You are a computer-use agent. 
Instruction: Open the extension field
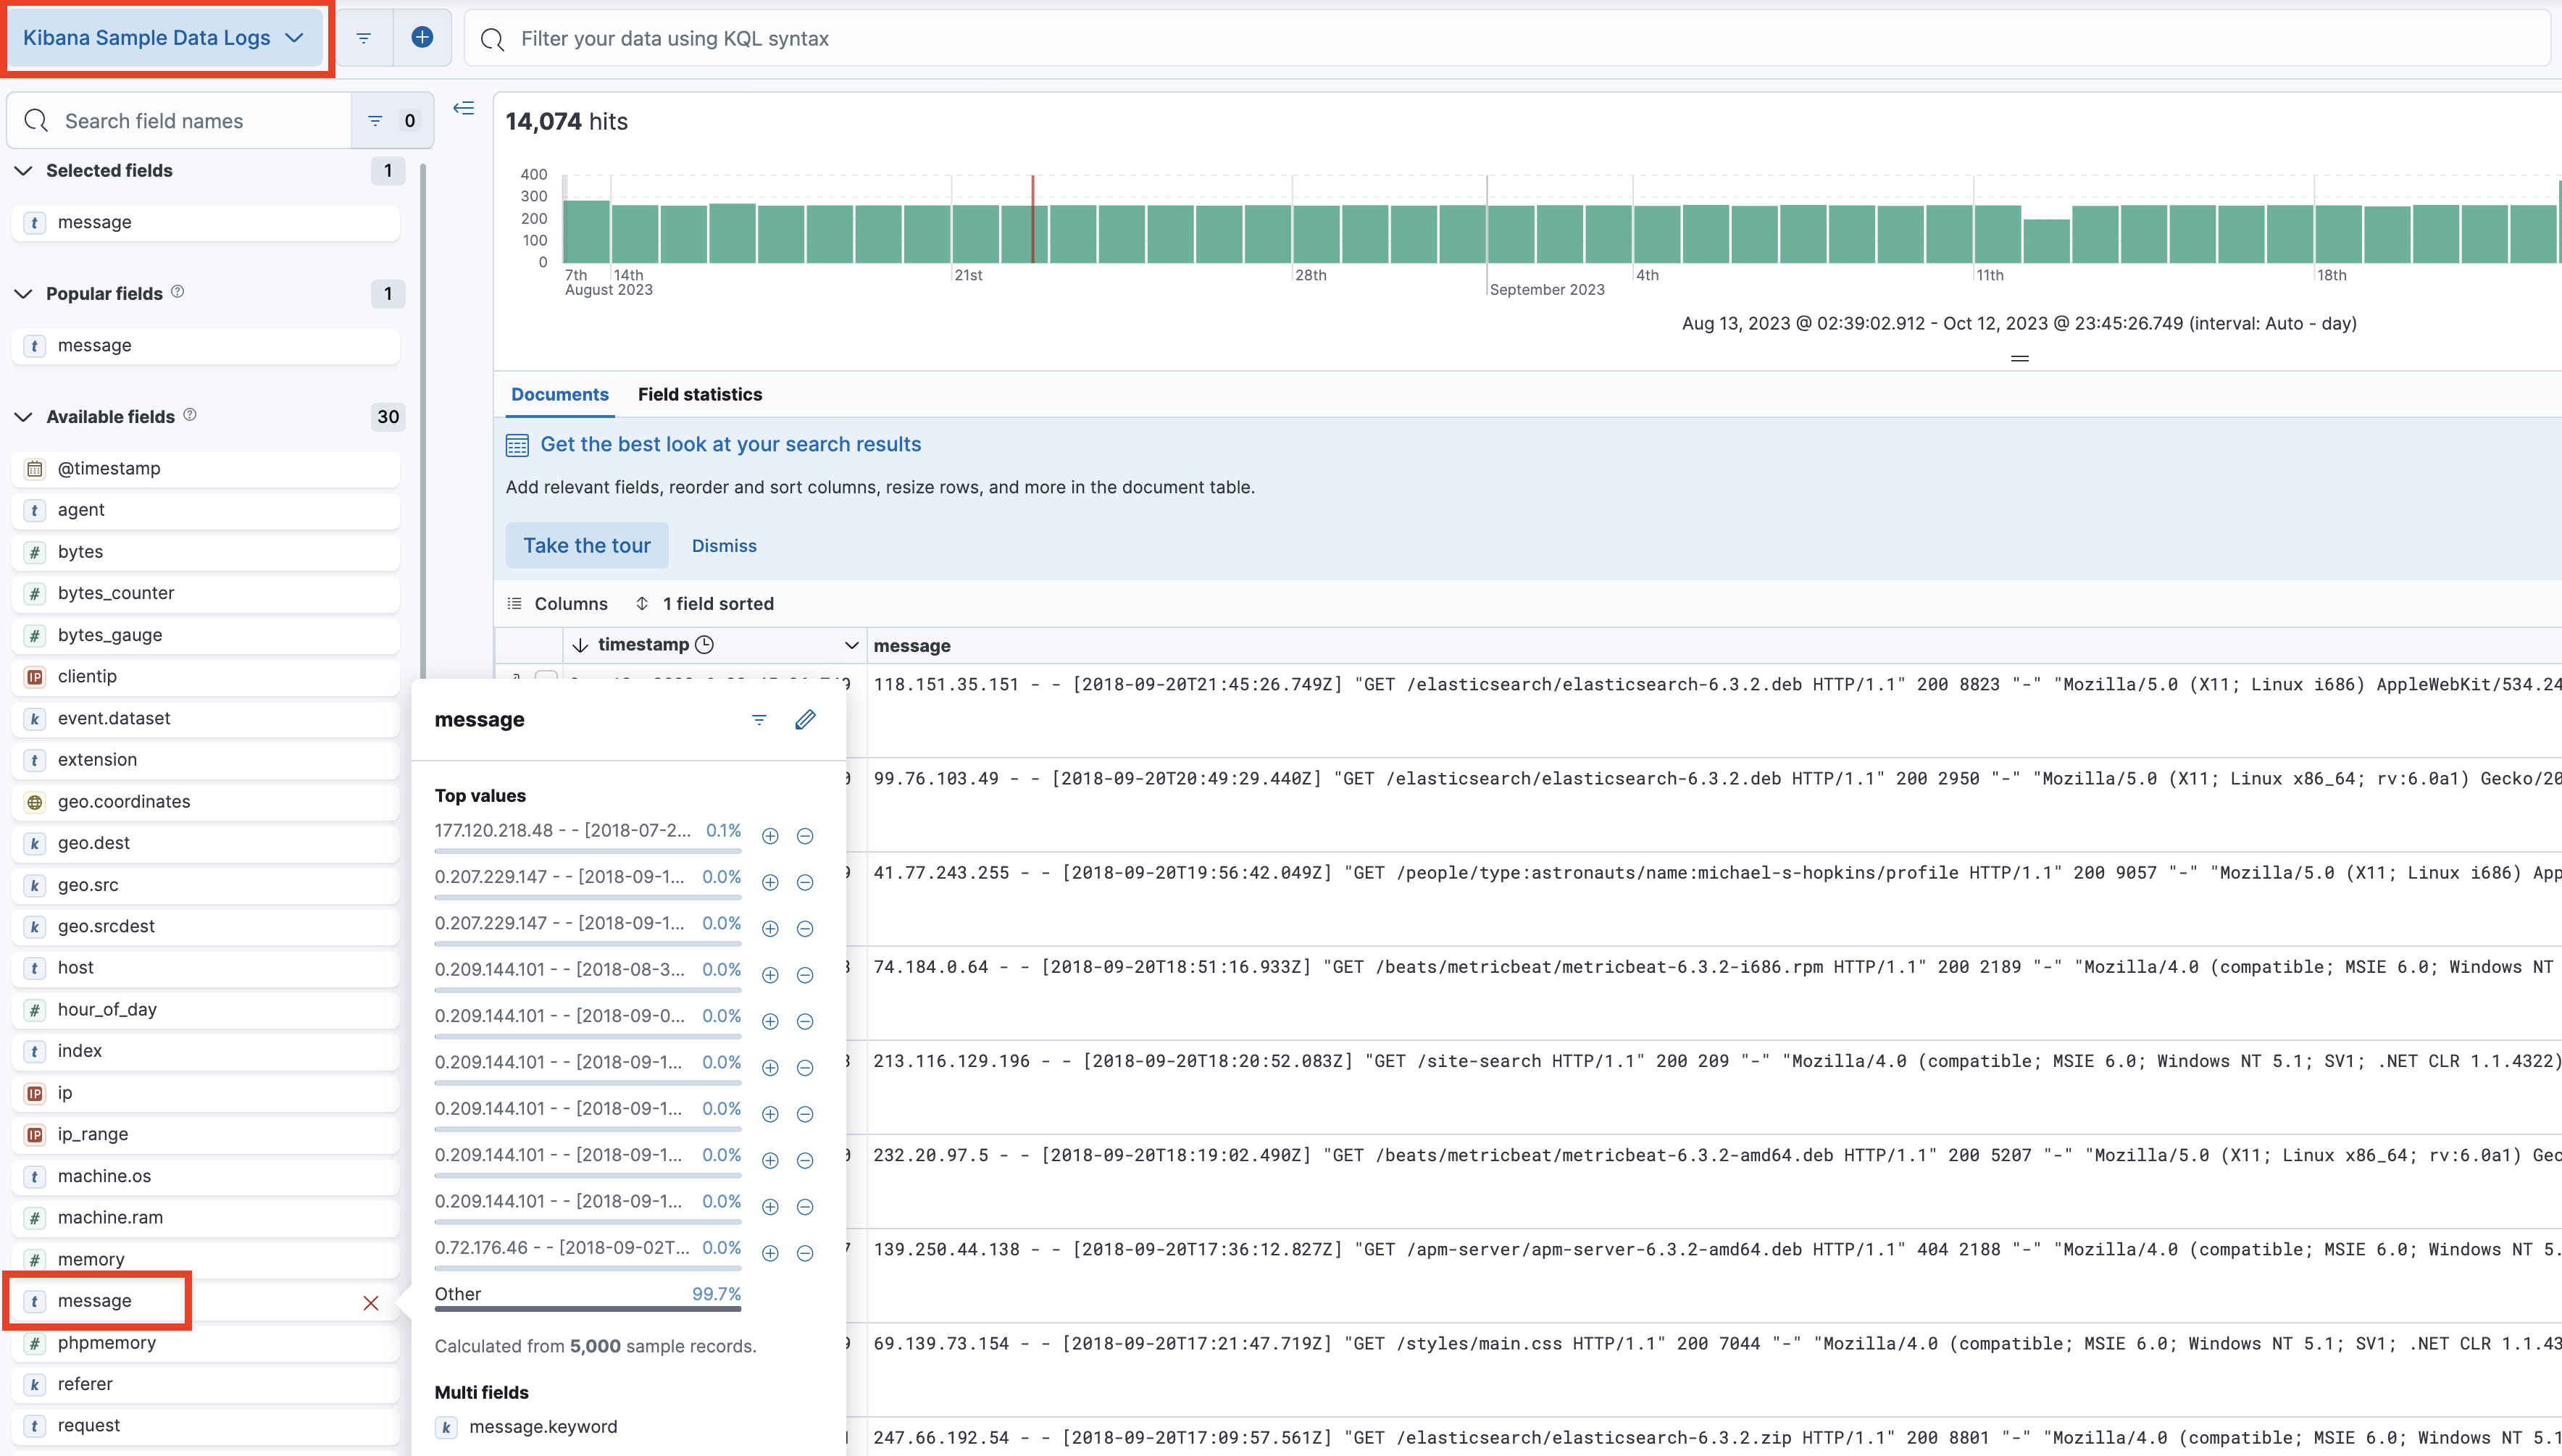[206, 760]
